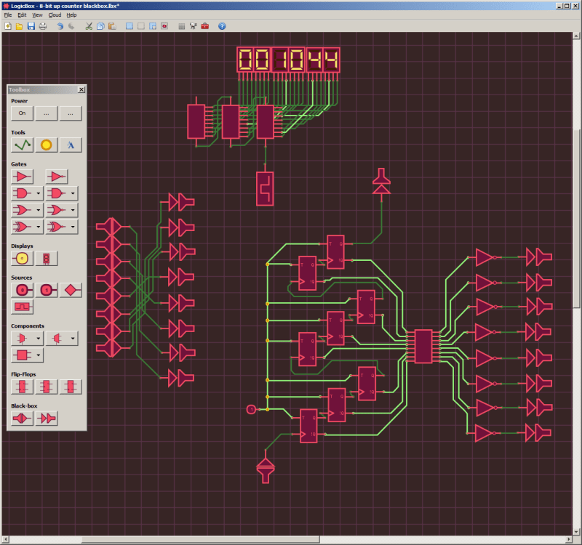The image size is (582, 545).
Task: Open the first Components dropdown arrow
Action: click(x=38, y=338)
